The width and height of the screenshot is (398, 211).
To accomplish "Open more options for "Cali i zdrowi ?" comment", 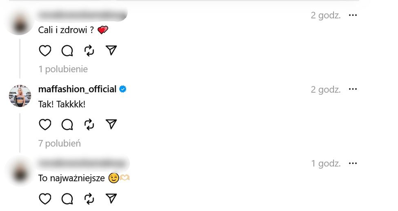I will click(x=353, y=16).
